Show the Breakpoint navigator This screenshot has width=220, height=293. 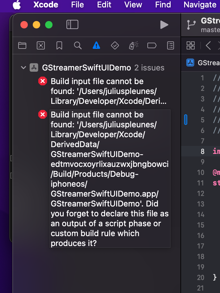[x=152, y=45]
